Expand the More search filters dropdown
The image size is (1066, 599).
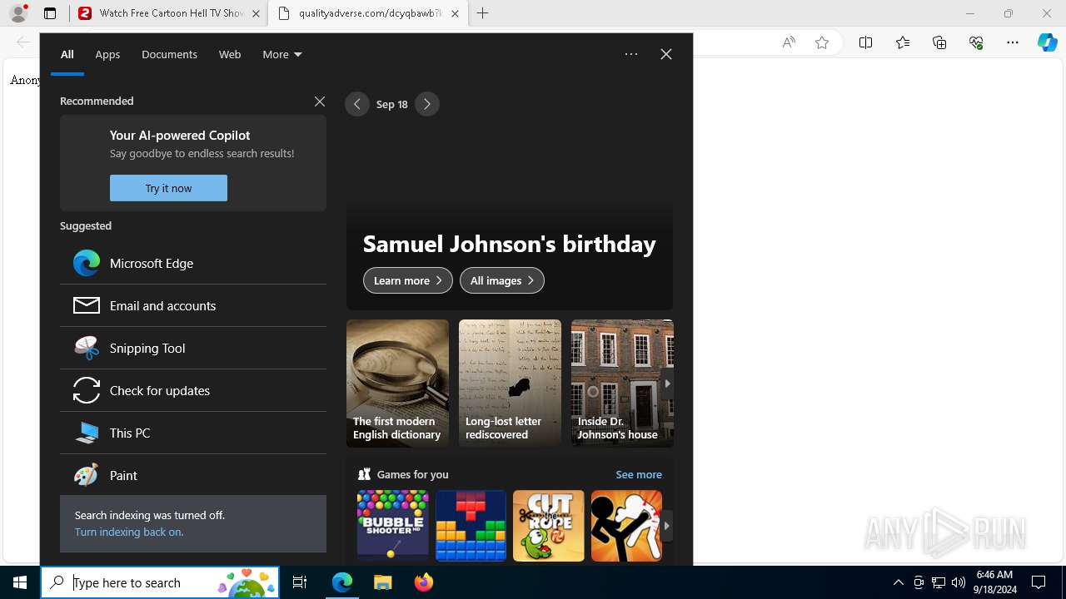tap(282, 54)
